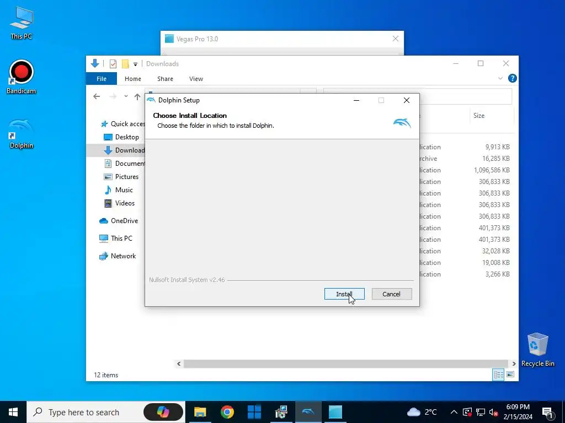Image resolution: width=565 pixels, height=423 pixels.
Task: Open File Explorer from the taskbar
Action: coord(200,412)
